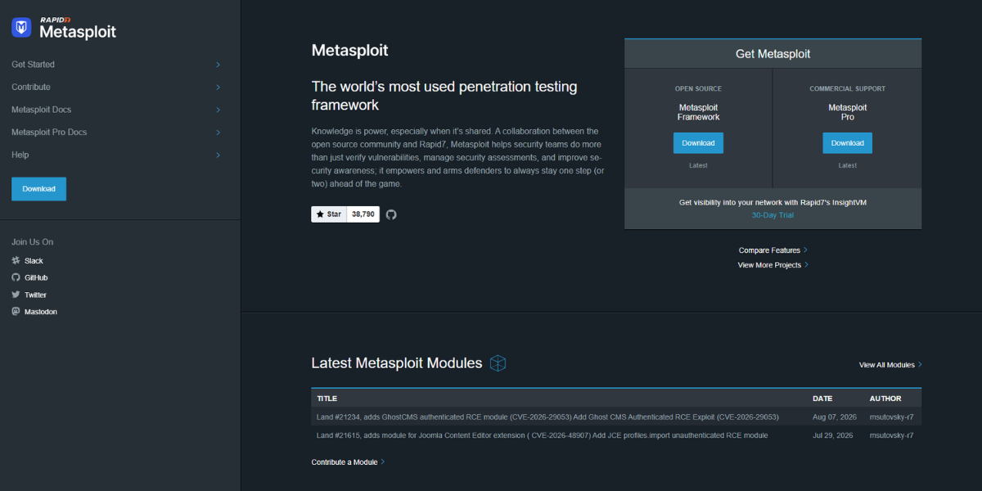Open the Slack icon under Join Us On
Screen dimensions: 982x491
[16, 260]
